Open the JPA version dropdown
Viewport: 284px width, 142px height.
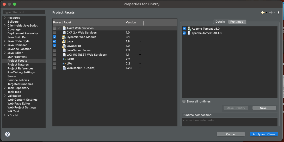point(140,64)
